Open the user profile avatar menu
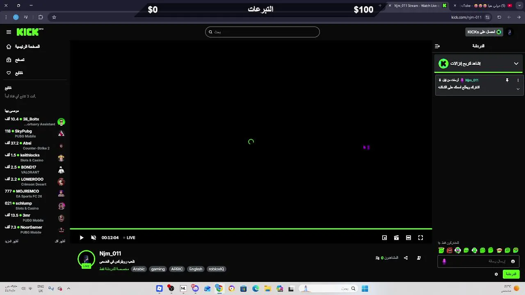Image resolution: width=525 pixels, height=295 pixels. 510,32
